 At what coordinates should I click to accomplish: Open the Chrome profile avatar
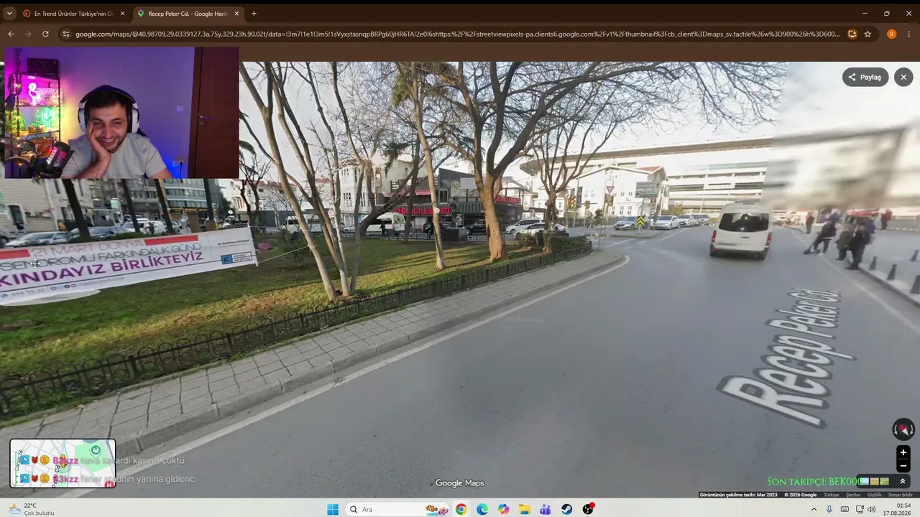click(x=891, y=34)
